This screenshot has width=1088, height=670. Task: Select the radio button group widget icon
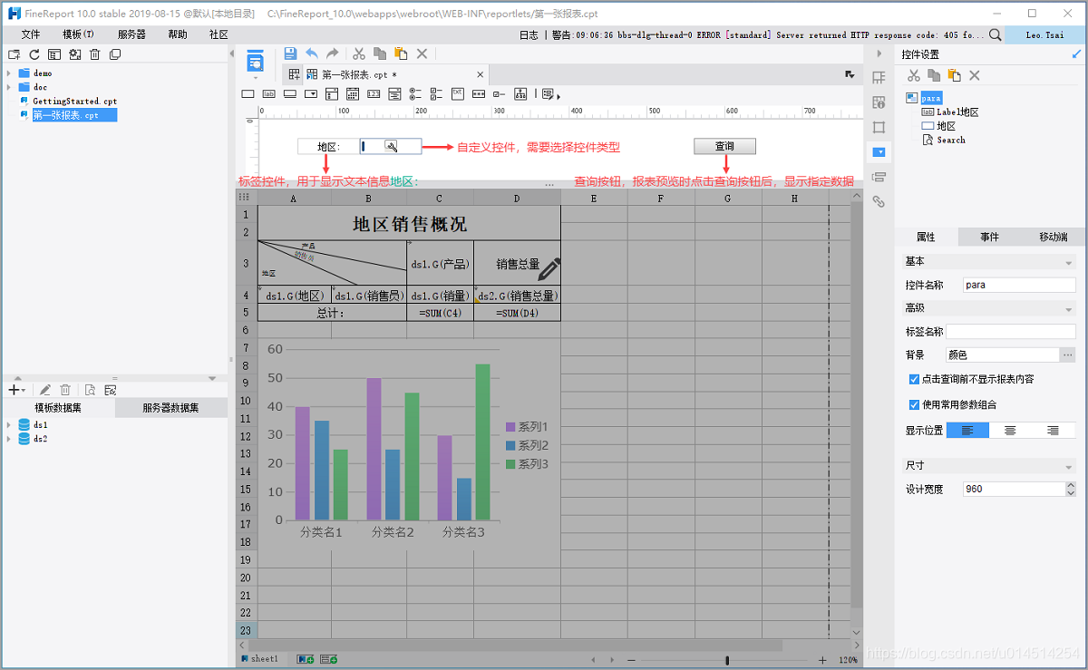(415, 93)
